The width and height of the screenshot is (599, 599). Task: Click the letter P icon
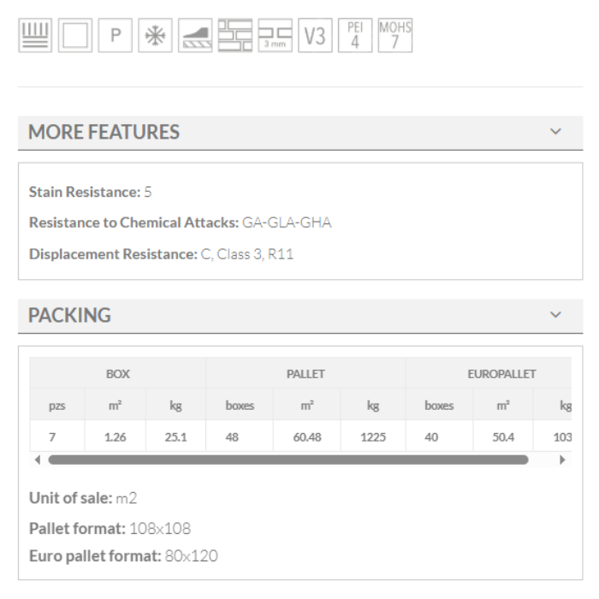pos(115,36)
